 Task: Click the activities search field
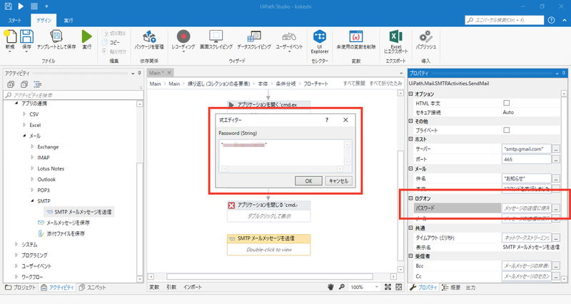(x=74, y=95)
